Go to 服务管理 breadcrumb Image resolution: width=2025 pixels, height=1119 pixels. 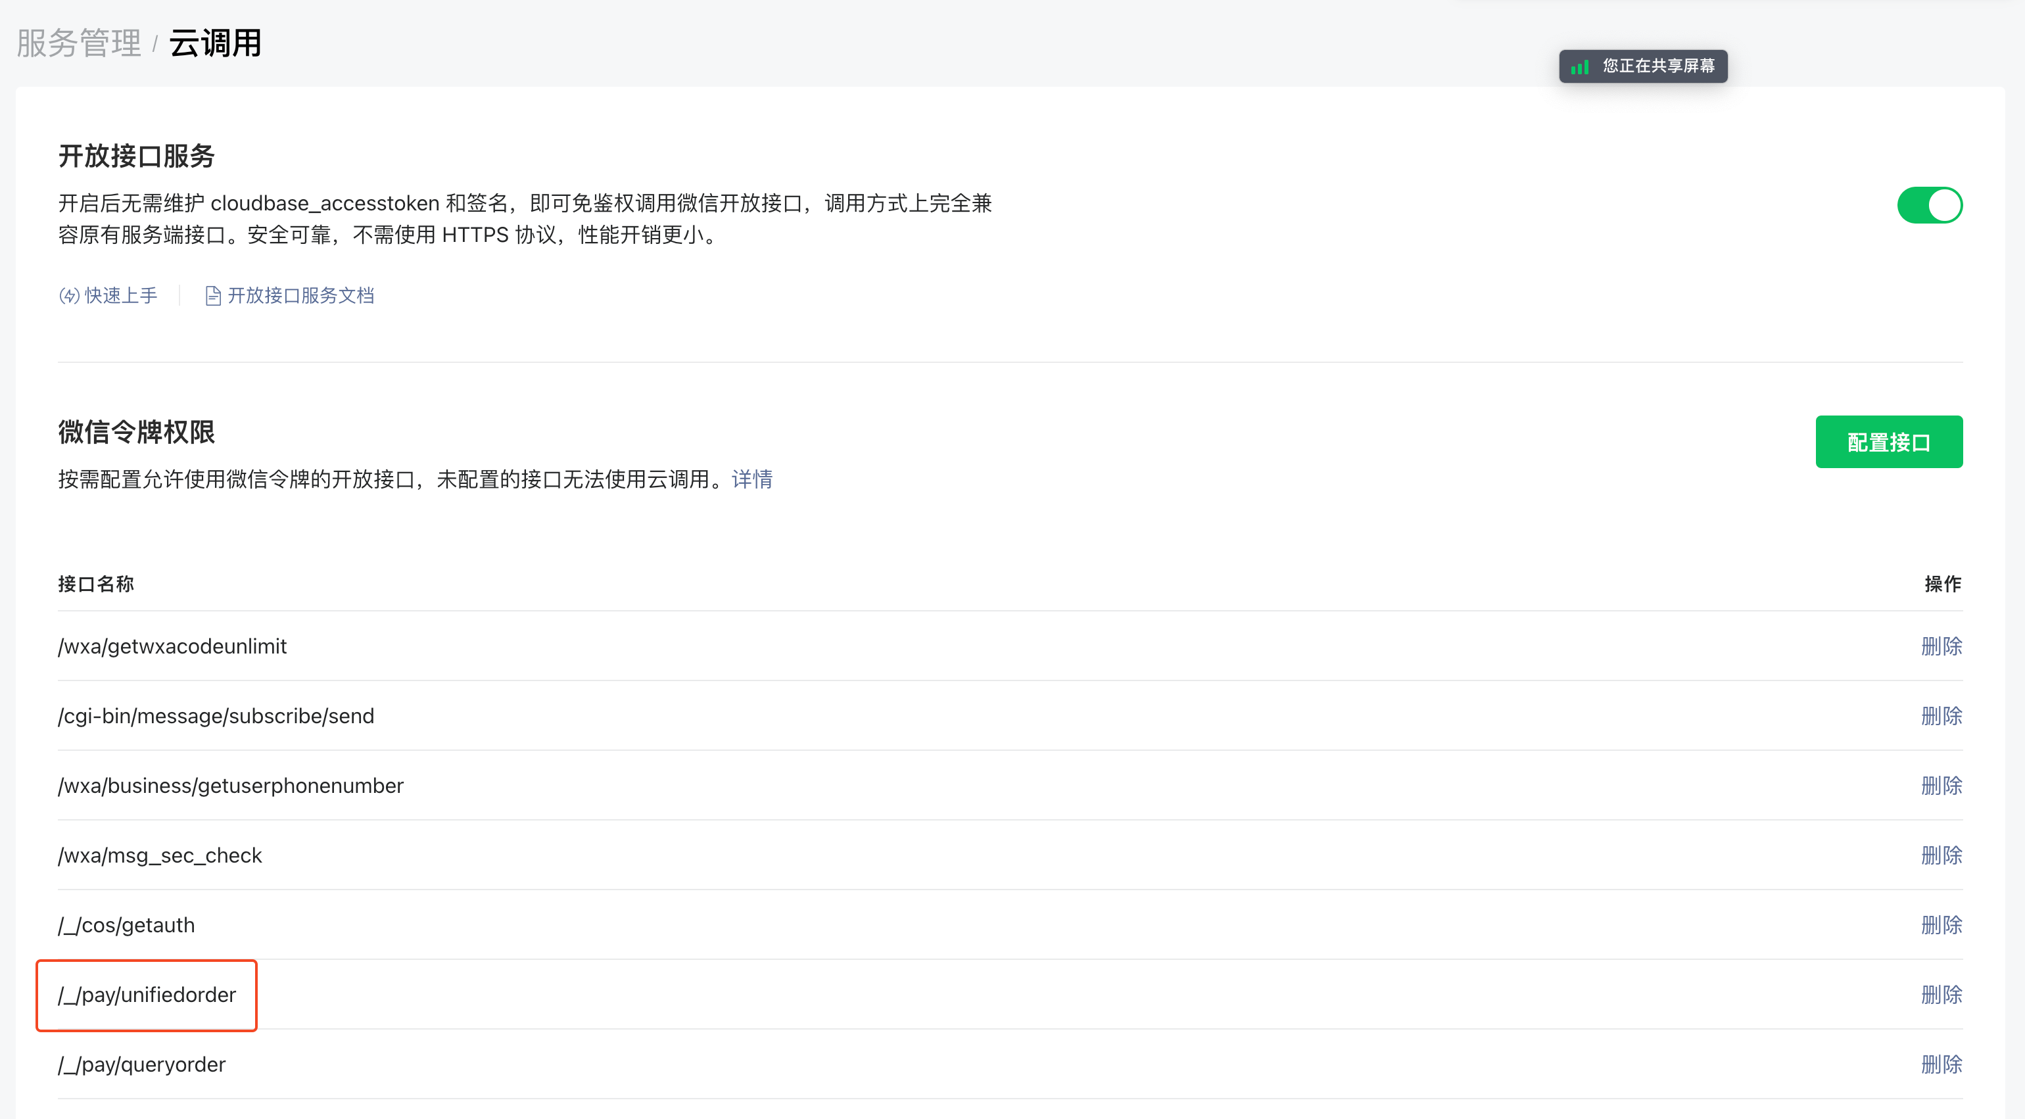click(79, 43)
